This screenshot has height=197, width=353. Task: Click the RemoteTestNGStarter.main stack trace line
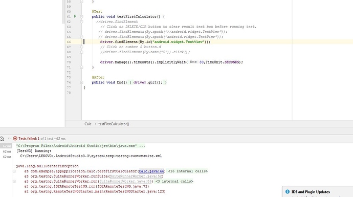click(95, 191)
